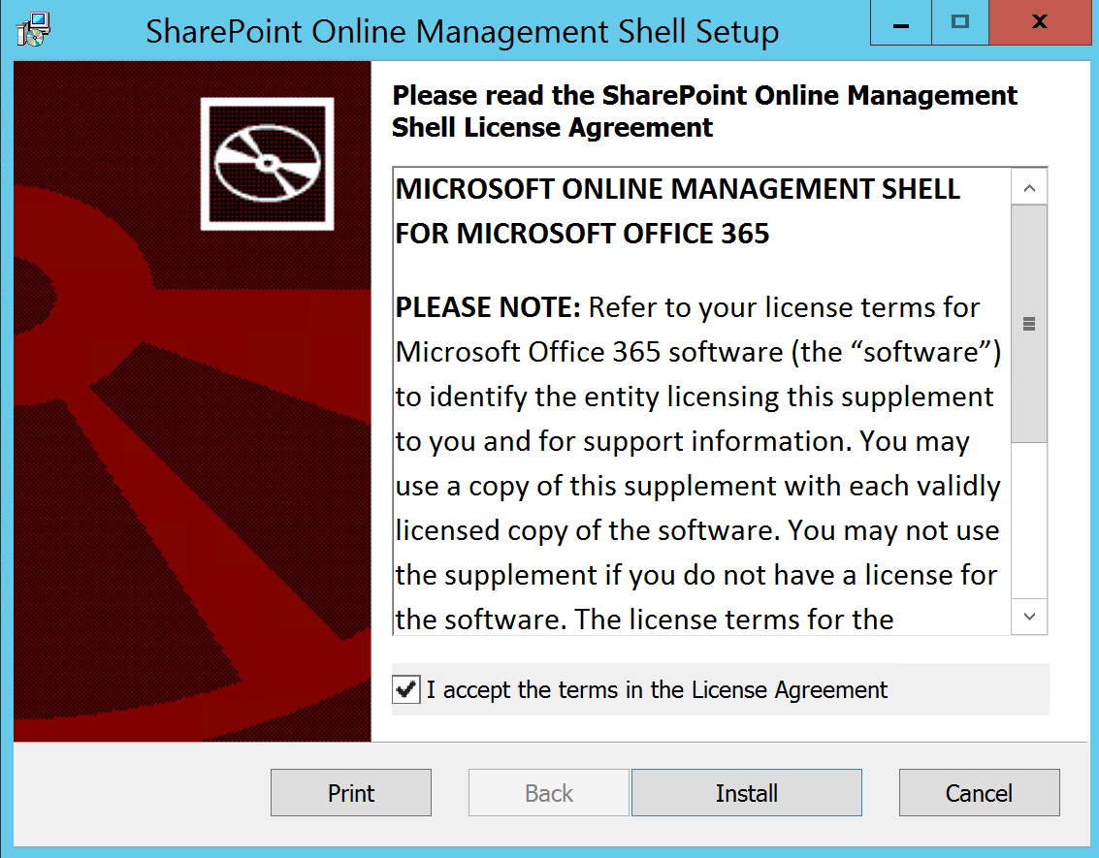The width and height of the screenshot is (1099, 858).
Task: Click the Print button
Action: point(351,793)
